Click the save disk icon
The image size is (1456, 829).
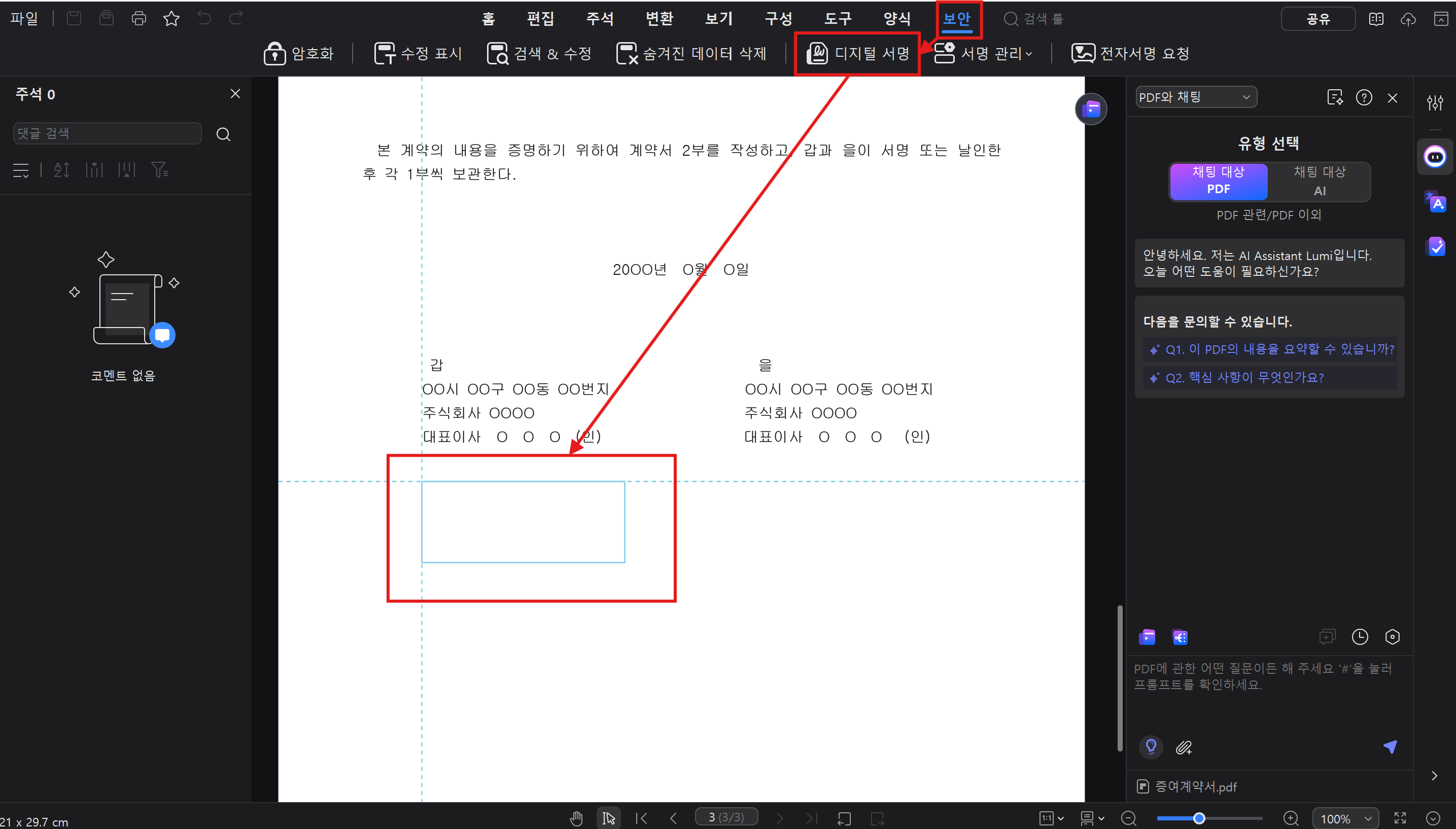pos(74,18)
